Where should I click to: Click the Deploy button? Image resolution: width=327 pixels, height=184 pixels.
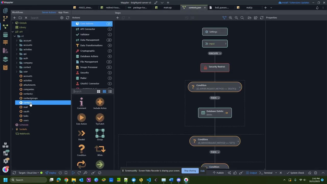(x=51, y=173)
